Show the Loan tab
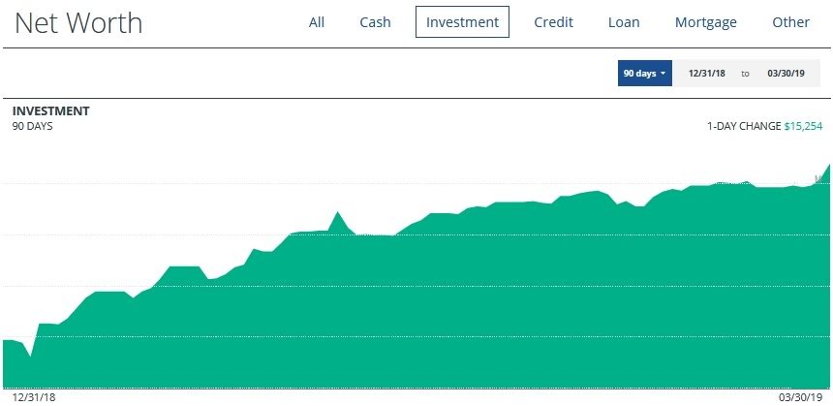Image resolution: width=833 pixels, height=406 pixels. [624, 22]
